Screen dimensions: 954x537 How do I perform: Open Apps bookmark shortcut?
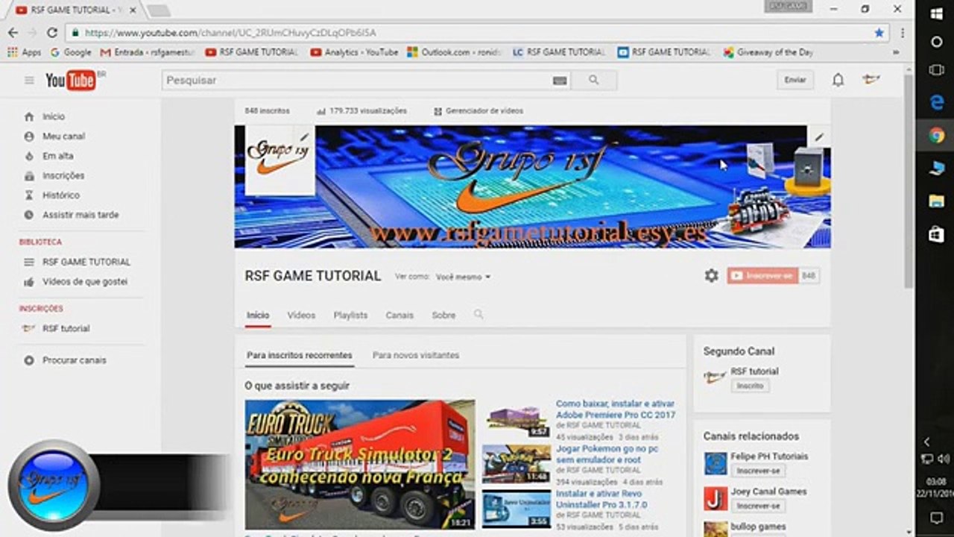pos(24,52)
